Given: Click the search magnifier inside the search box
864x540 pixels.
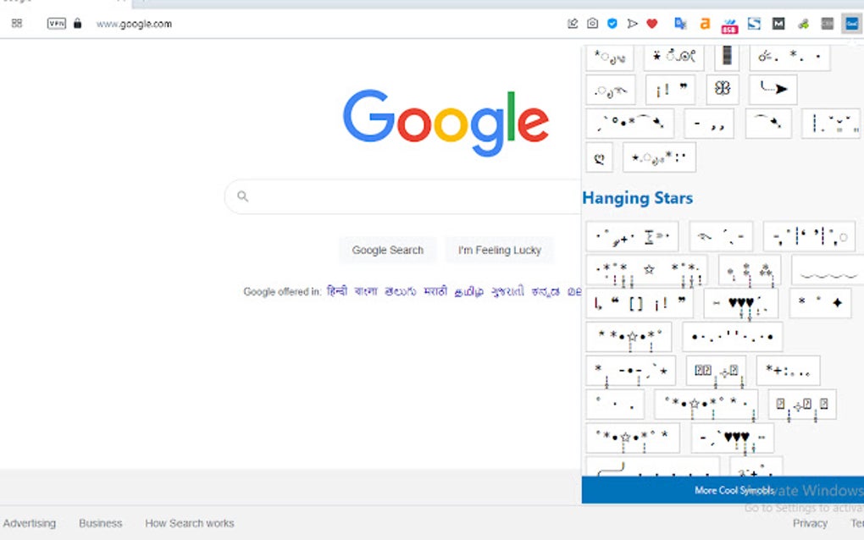Looking at the screenshot, I should tap(242, 196).
